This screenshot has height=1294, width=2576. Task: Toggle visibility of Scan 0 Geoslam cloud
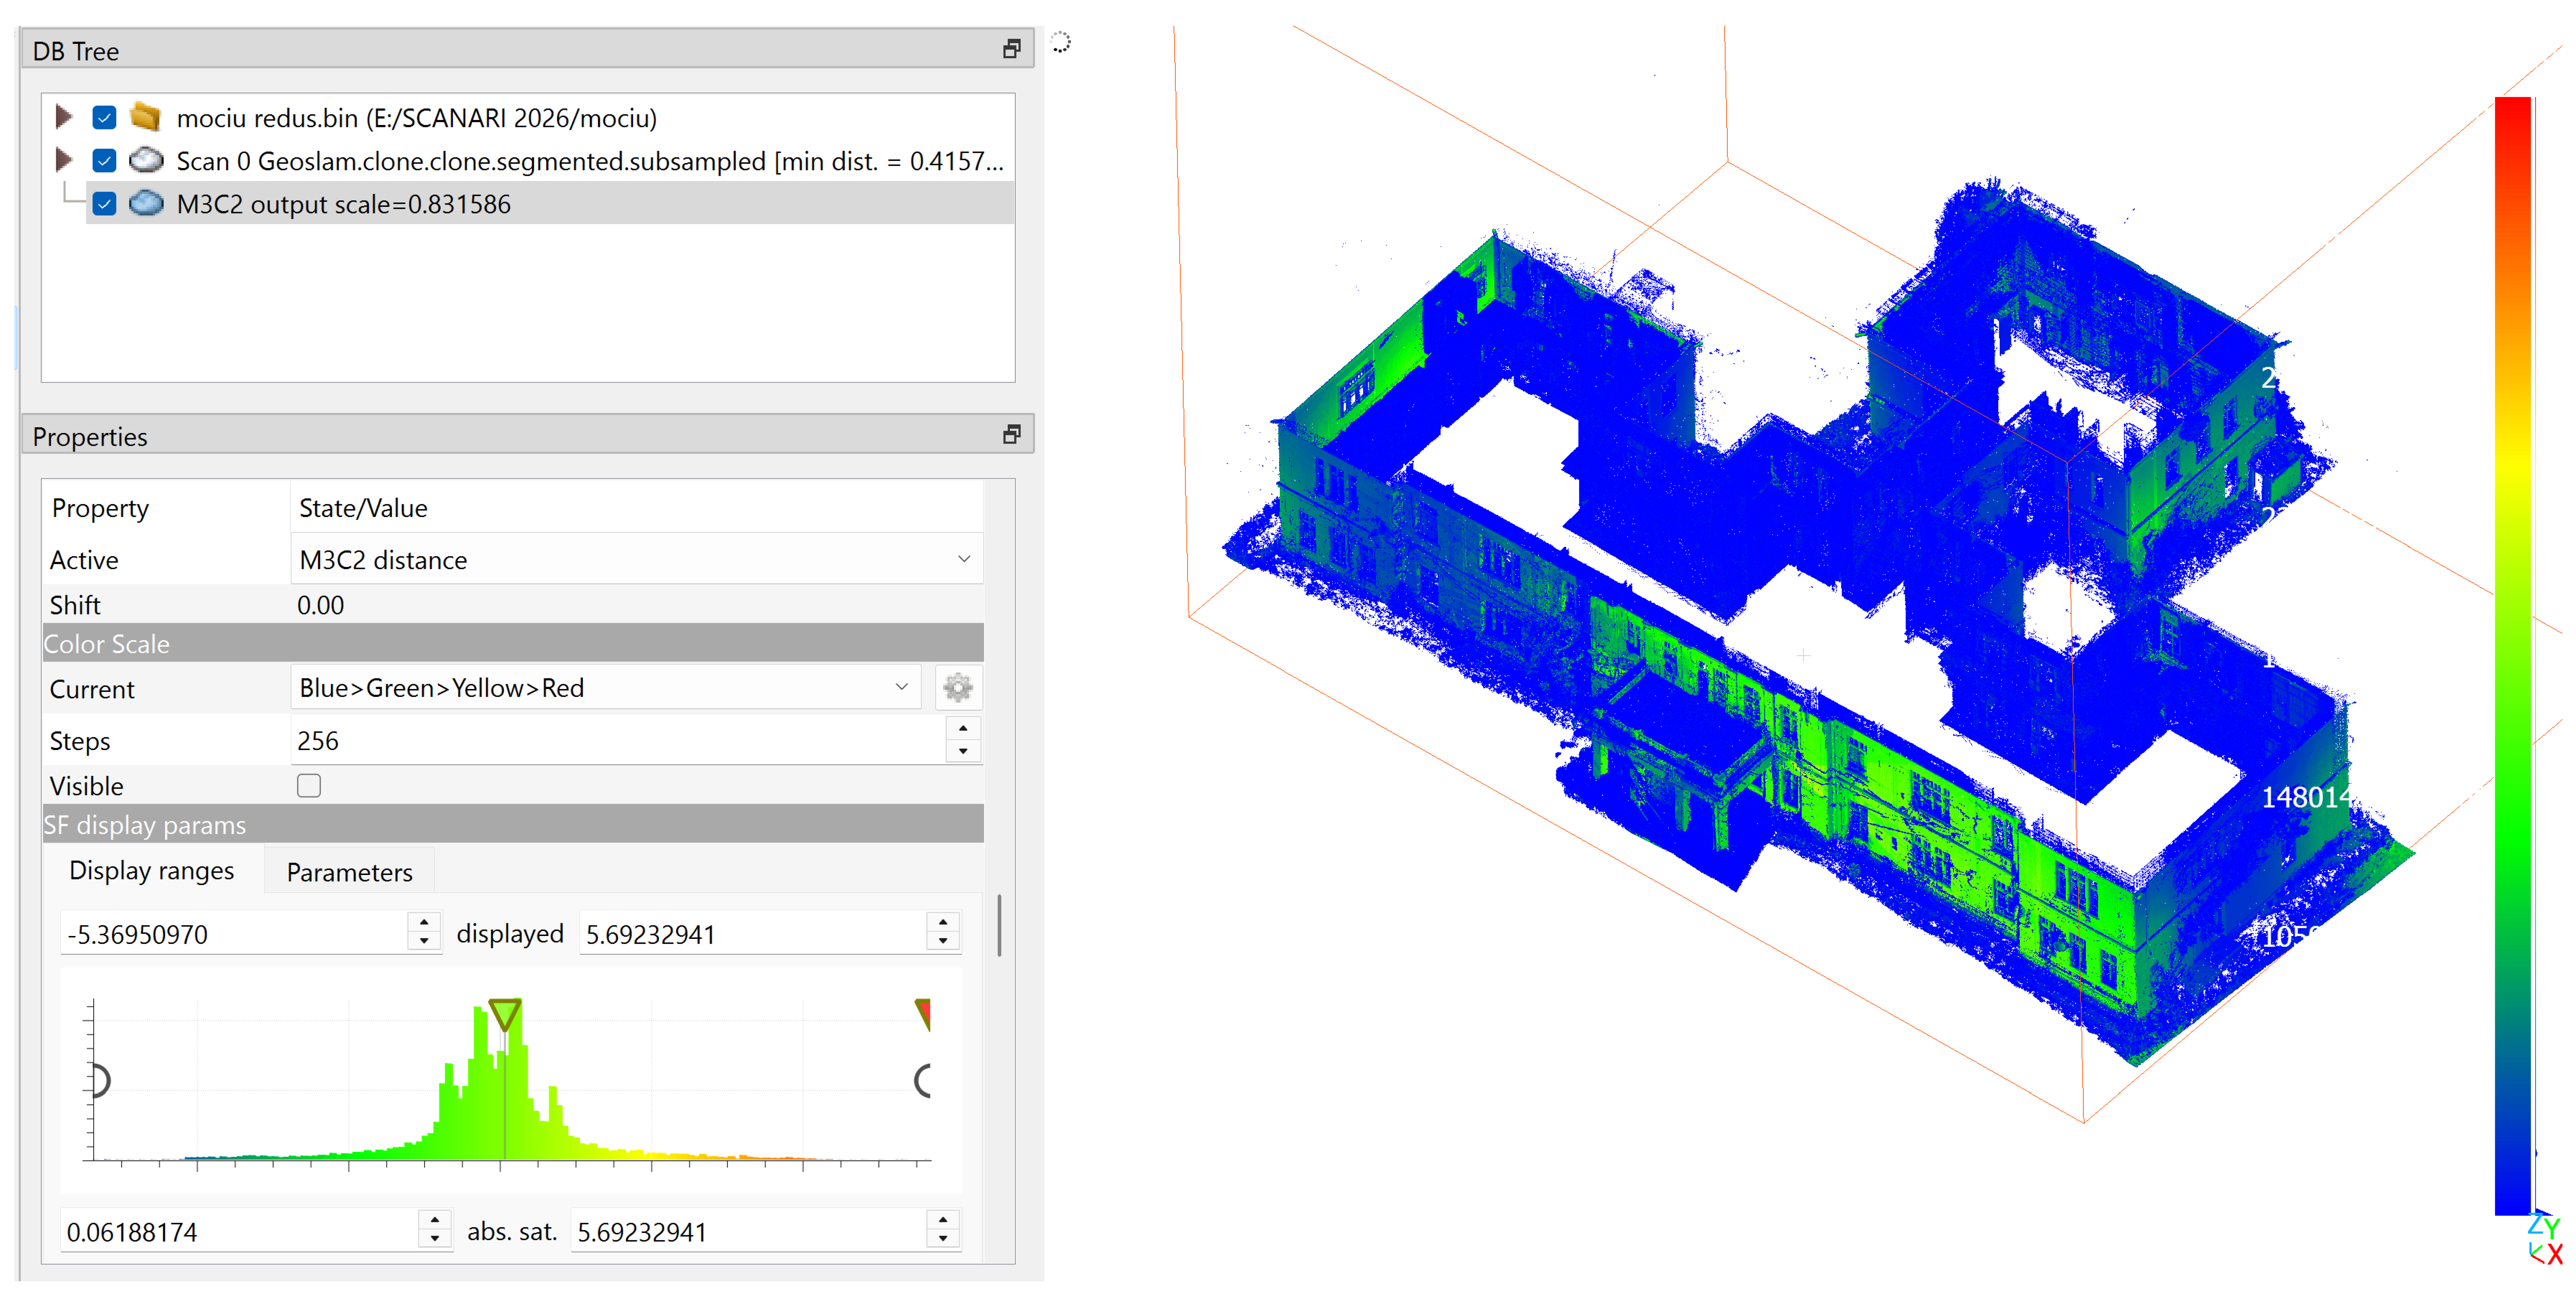pyautogui.click(x=104, y=161)
